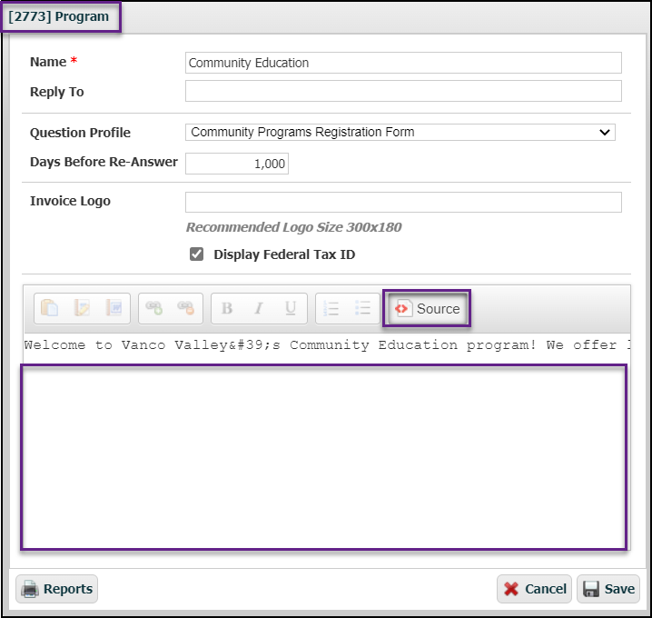The height and width of the screenshot is (618, 652).
Task: Insert a bulleted list
Action: coord(363,308)
